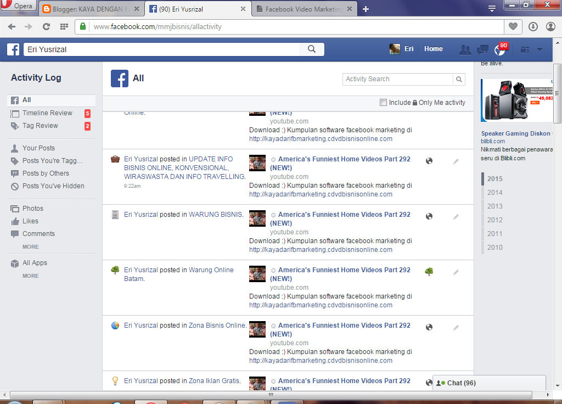The image size is (562, 404).
Task: Click the search magnifier in Facebook header
Action: pyautogui.click(x=312, y=49)
